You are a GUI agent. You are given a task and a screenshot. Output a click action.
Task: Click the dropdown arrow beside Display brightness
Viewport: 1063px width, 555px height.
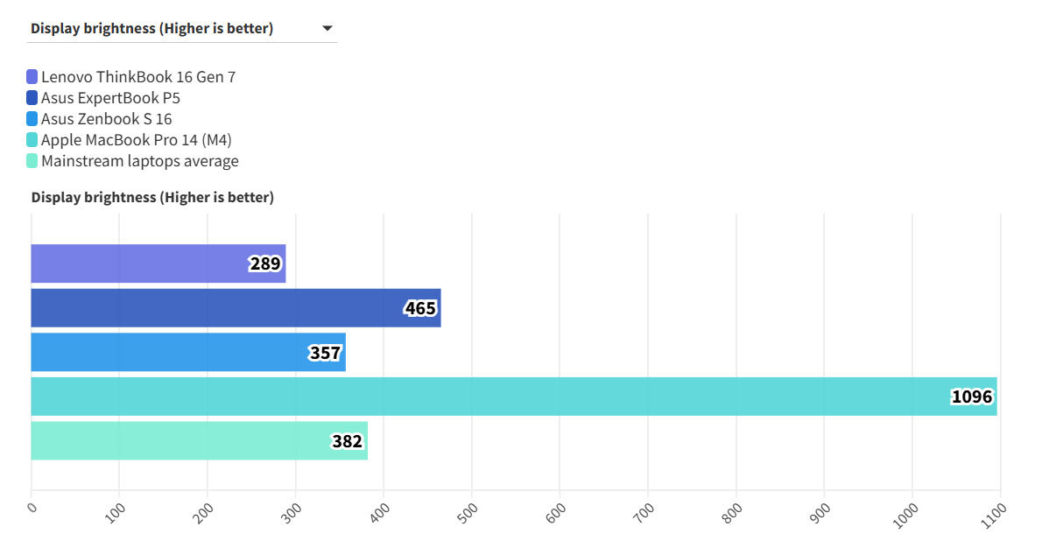[327, 29]
